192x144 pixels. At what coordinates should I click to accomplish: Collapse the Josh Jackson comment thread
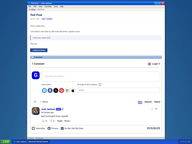152,109
